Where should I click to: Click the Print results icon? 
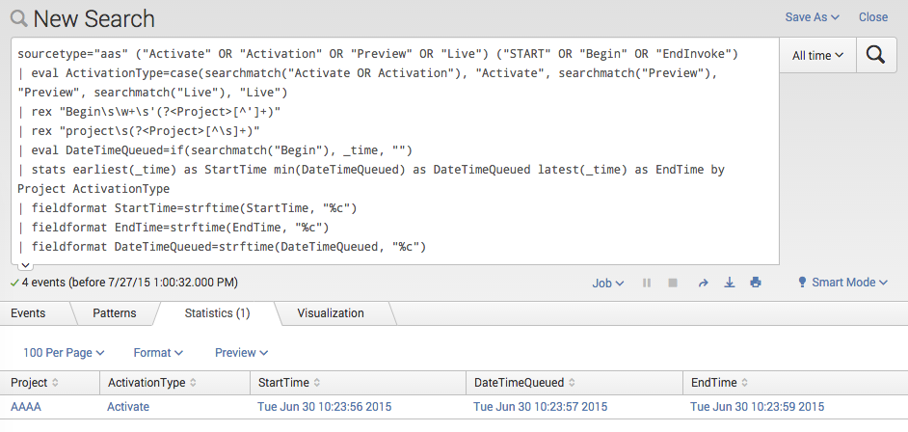click(x=756, y=283)
